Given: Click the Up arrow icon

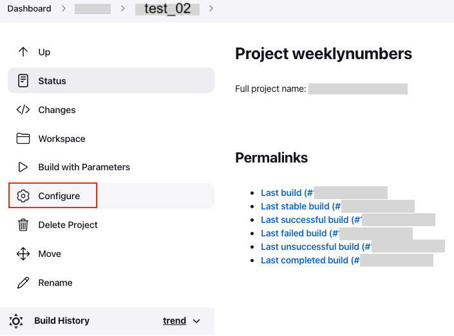Looking at the screenshot, I should pos(23,52).
